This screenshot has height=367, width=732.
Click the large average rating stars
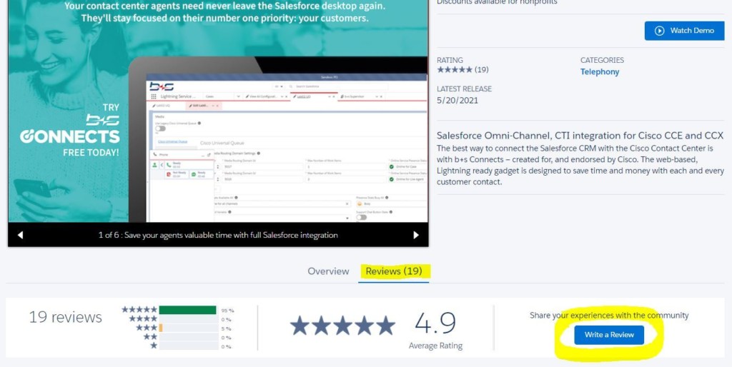coord(342,326)
